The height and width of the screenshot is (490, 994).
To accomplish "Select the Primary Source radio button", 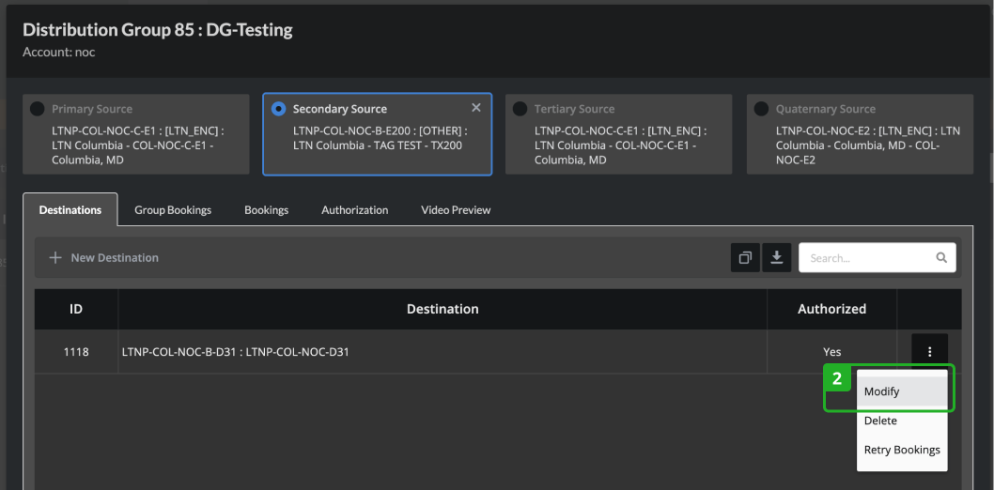I will [x=38, y=109].
